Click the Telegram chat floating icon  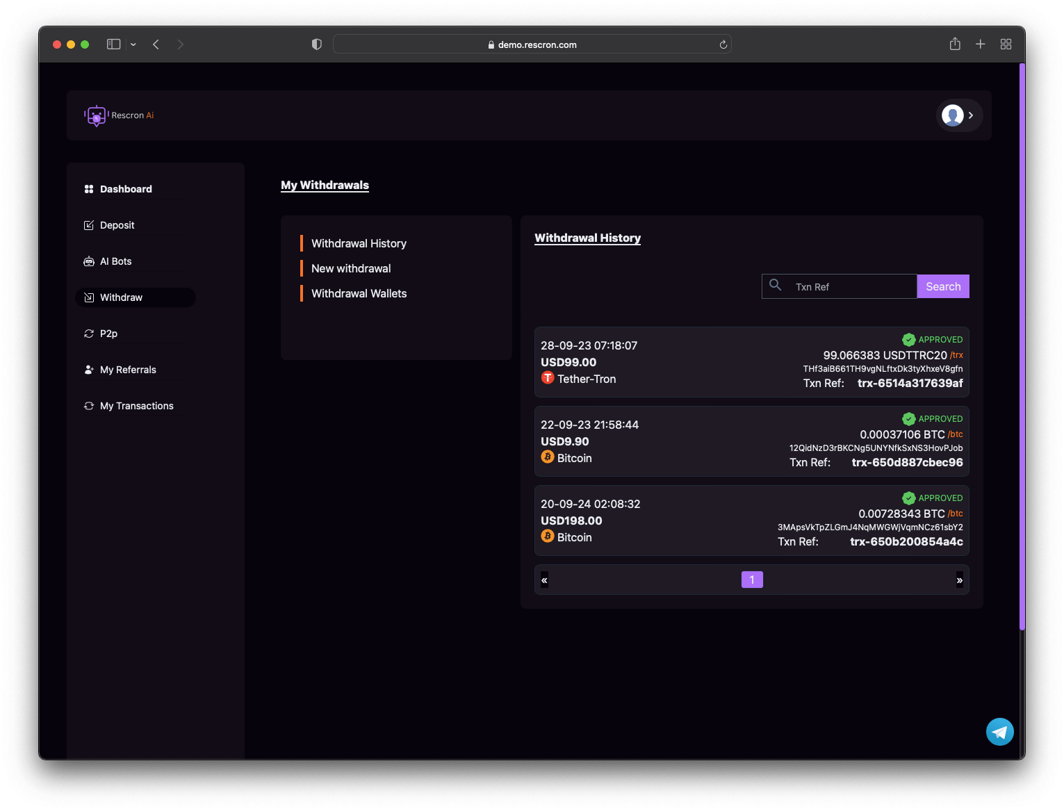pos(999,732)
